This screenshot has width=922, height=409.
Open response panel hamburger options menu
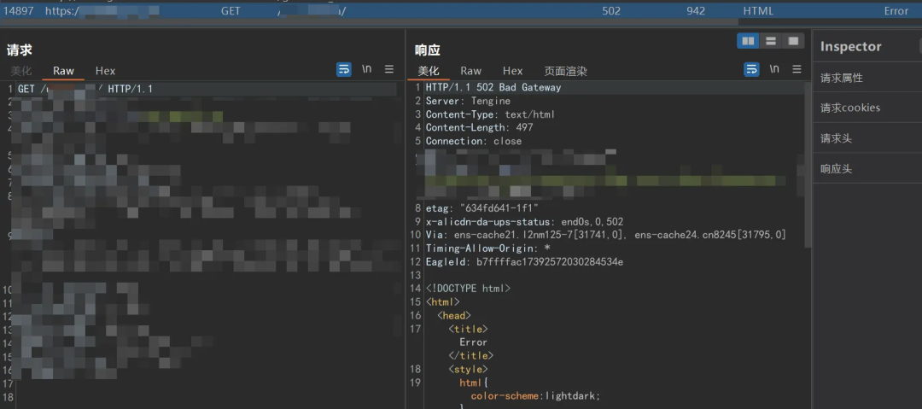tap(797, 69)
